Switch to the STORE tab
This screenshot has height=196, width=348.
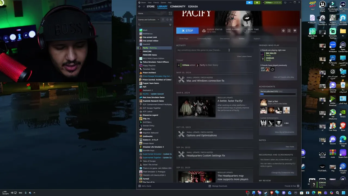point(151,7)
